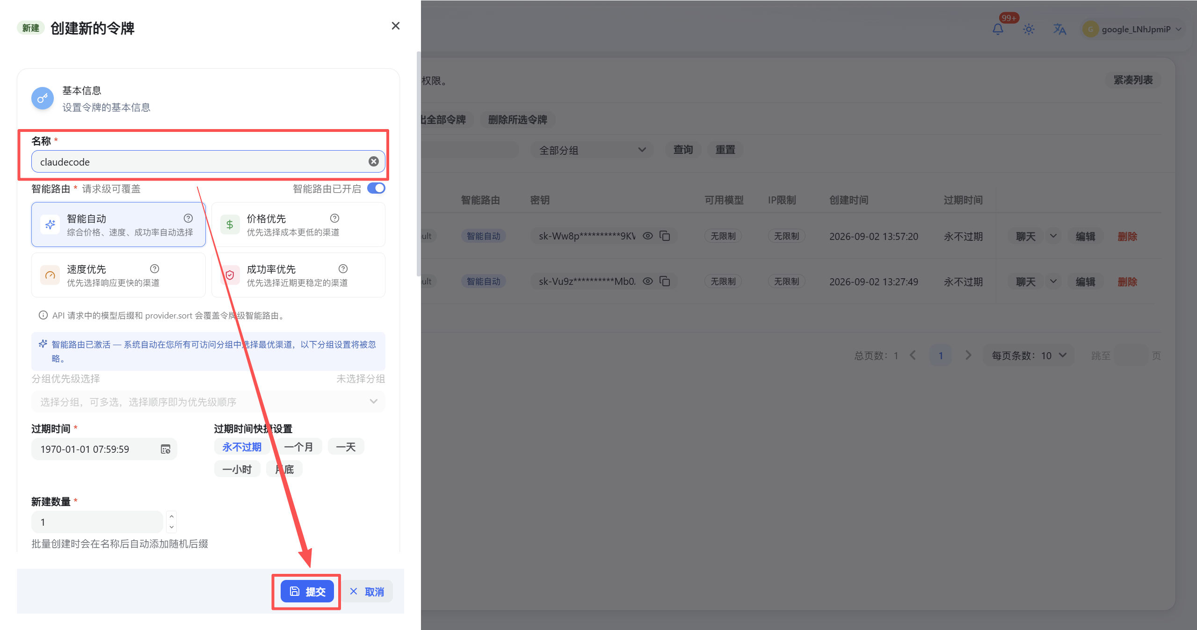Decrease the new token quantity
1197x630 pixels.
(x=172, y=527)
